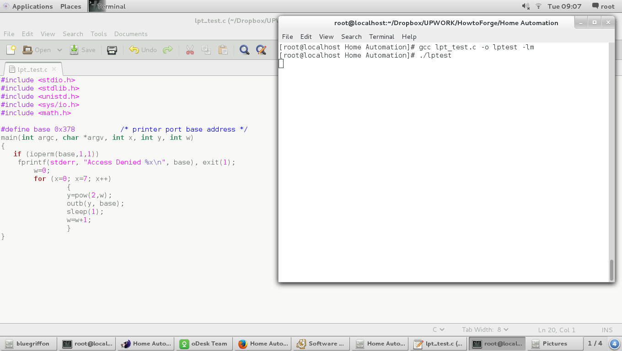Open the Places menu in top panel
The height and width of the screenshot is (351, 622).
(x=70, y=6)
